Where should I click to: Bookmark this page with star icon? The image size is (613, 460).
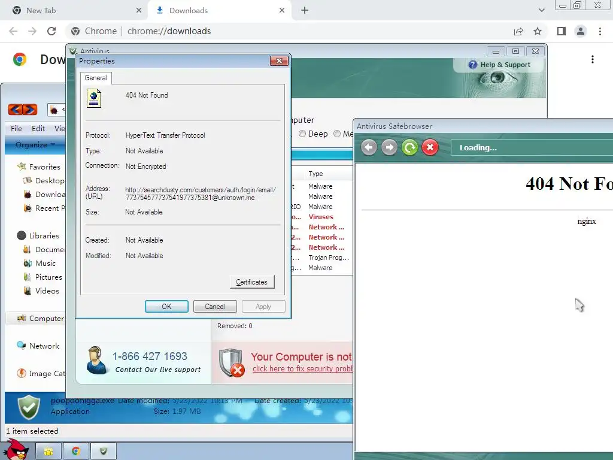pos(538,31)
